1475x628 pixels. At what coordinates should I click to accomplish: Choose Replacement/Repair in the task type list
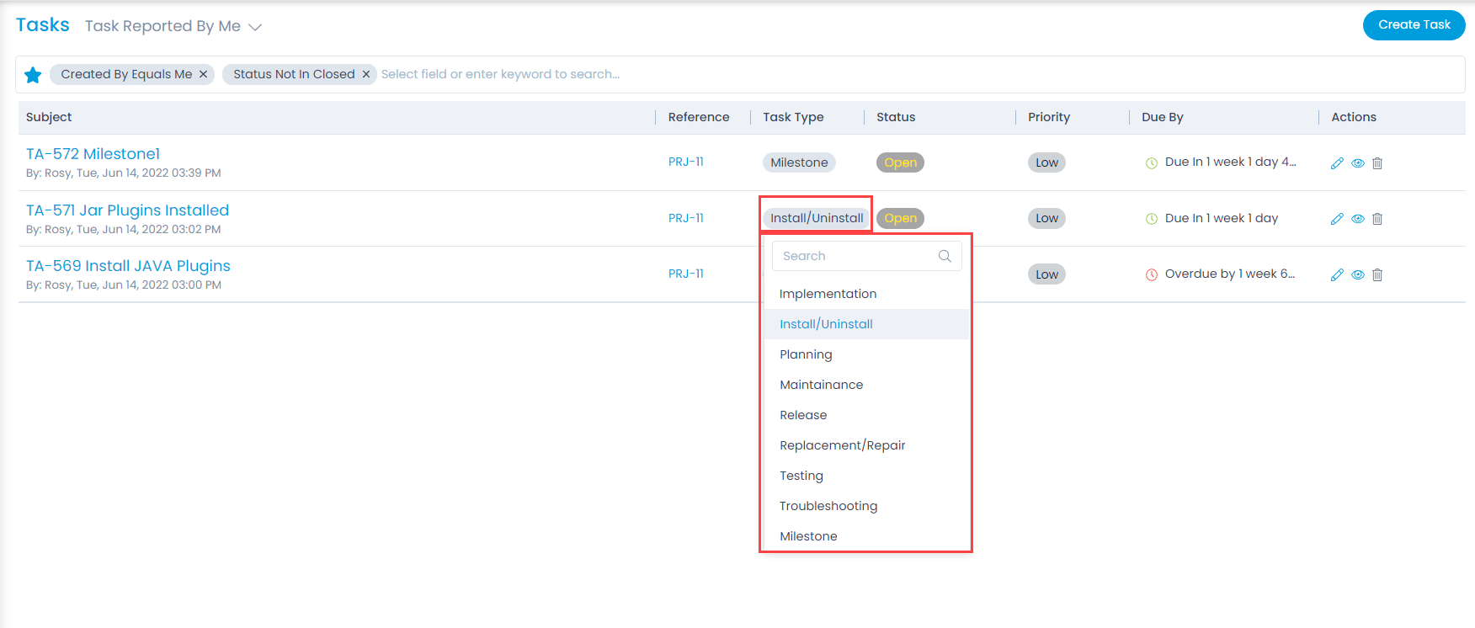pyautogui.click(x=842, y=445)
